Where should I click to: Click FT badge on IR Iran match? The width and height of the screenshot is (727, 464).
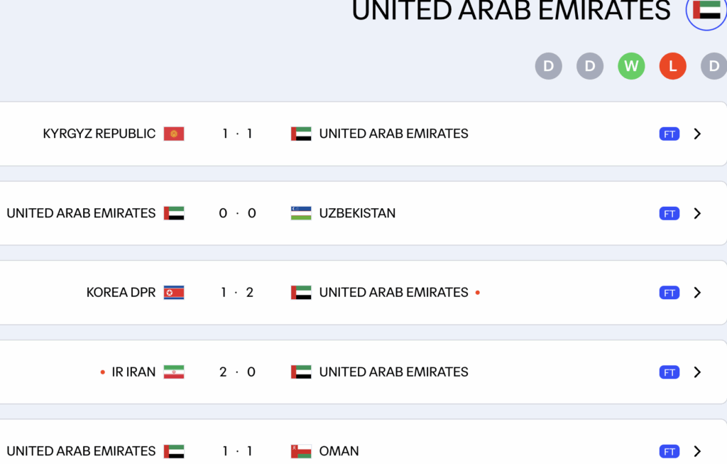[x=669, y=372]
